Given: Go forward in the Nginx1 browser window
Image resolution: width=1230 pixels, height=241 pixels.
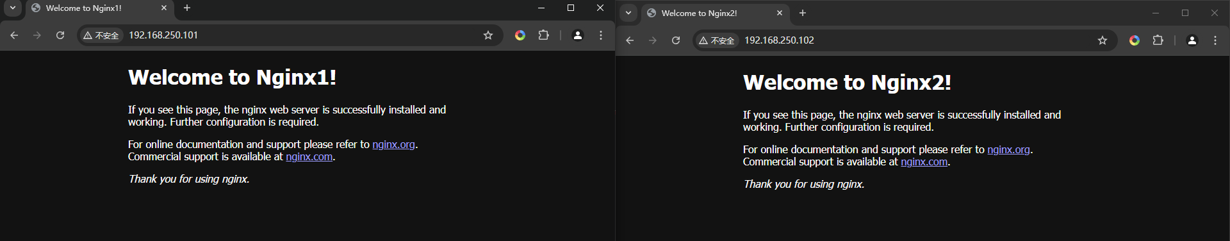Looking at the screenshot, I should [37, 35].
